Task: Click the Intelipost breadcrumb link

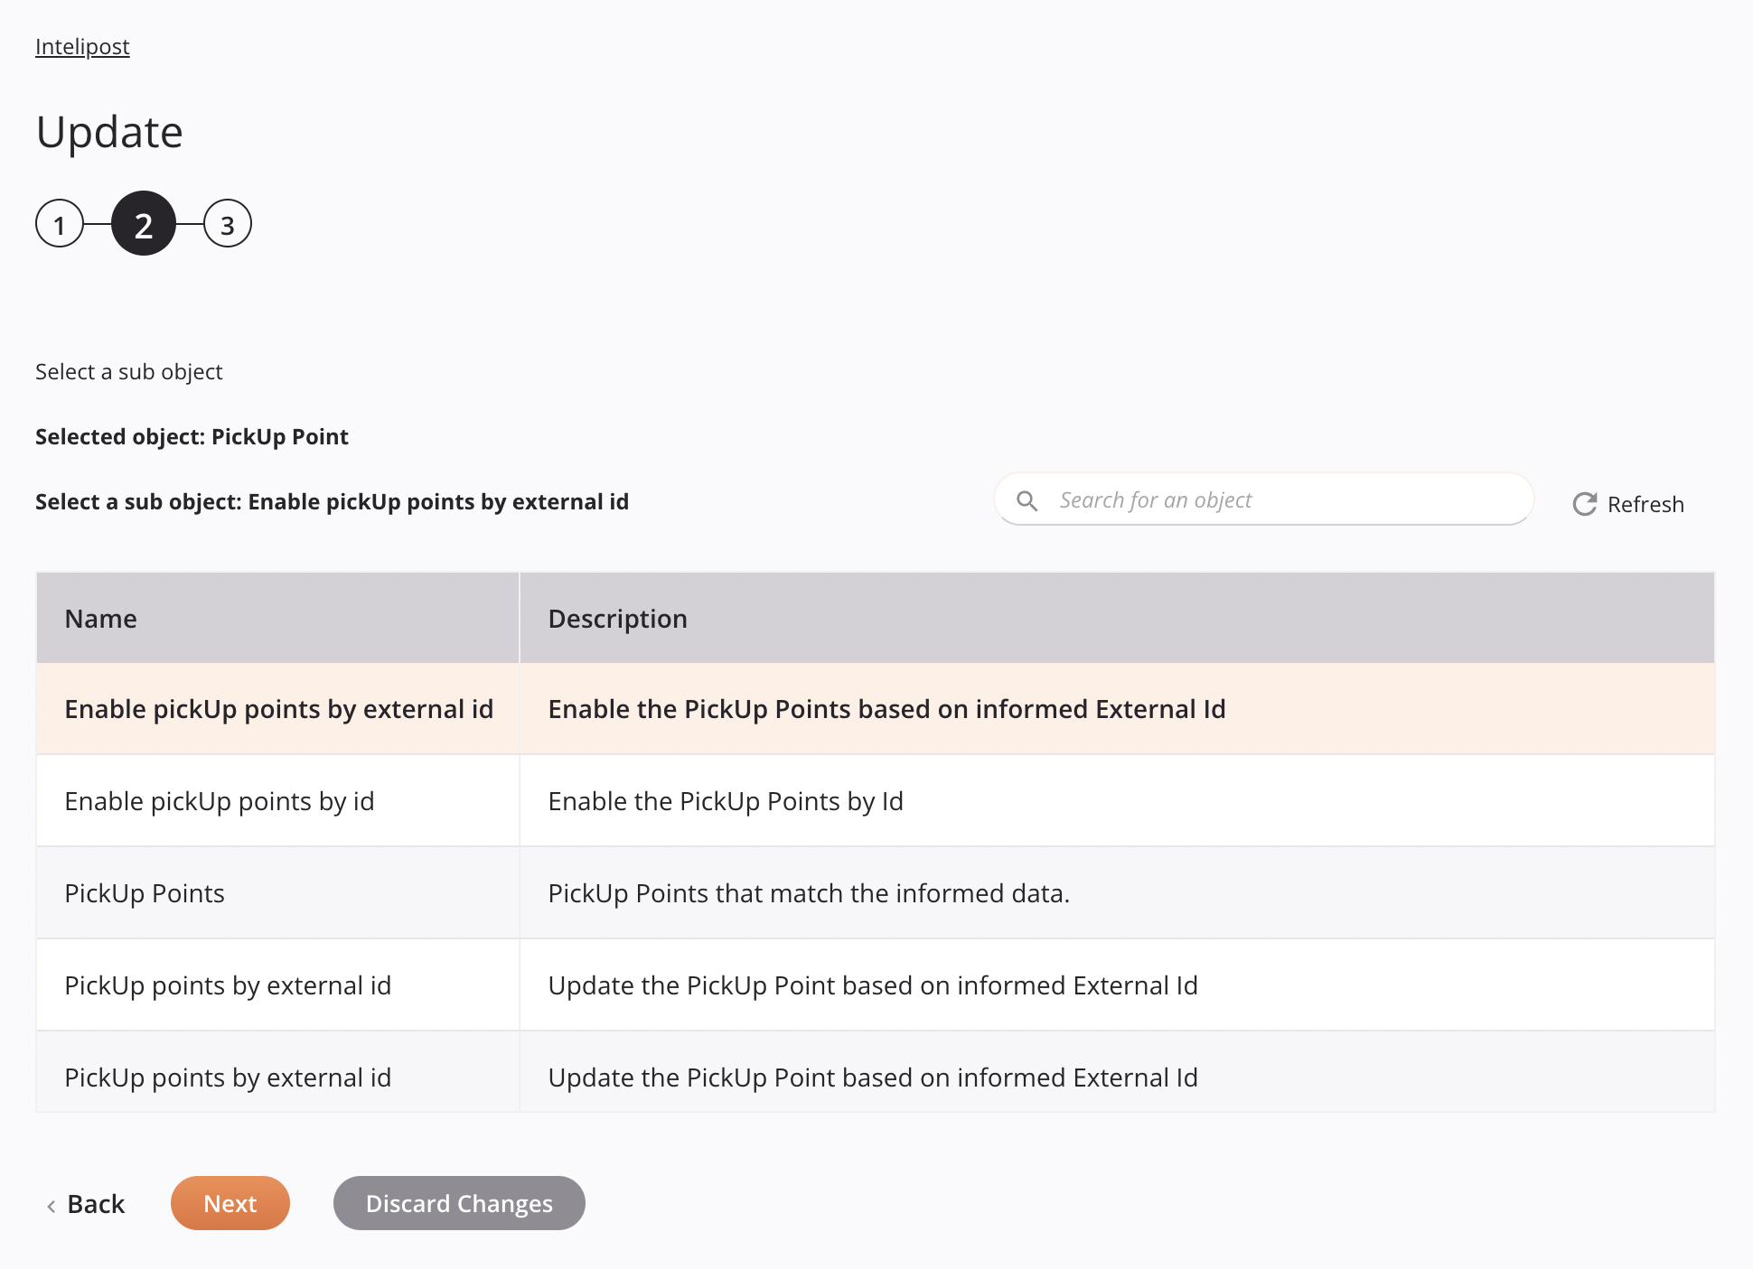Action: (81, 46)
